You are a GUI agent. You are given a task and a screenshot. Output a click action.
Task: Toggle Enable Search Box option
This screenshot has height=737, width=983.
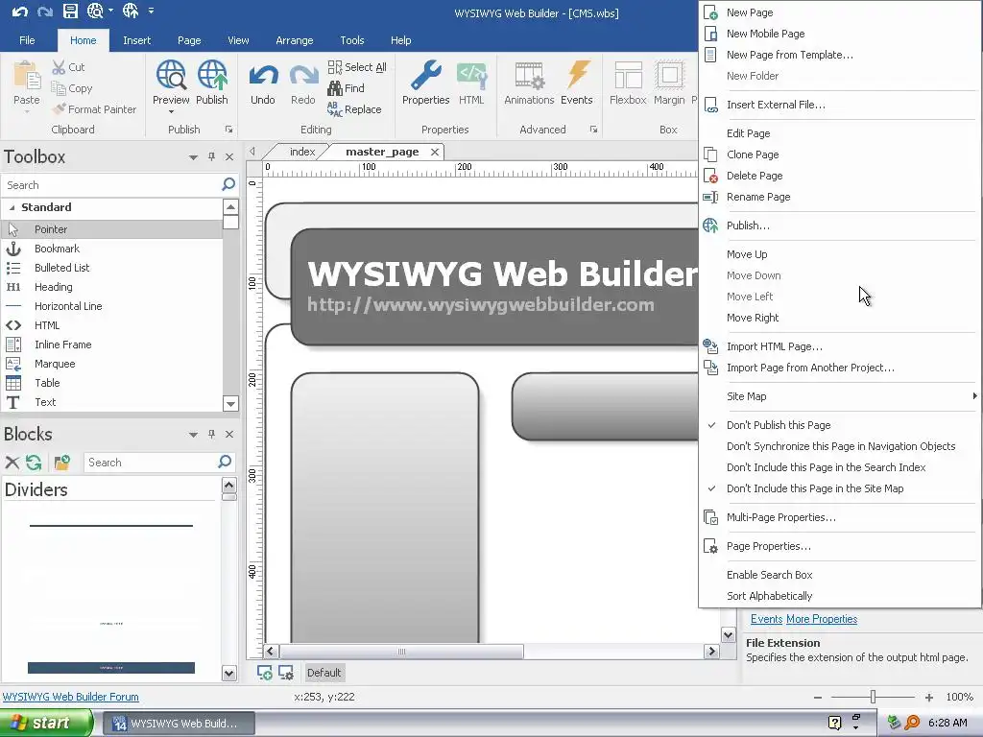click(769, 575)
